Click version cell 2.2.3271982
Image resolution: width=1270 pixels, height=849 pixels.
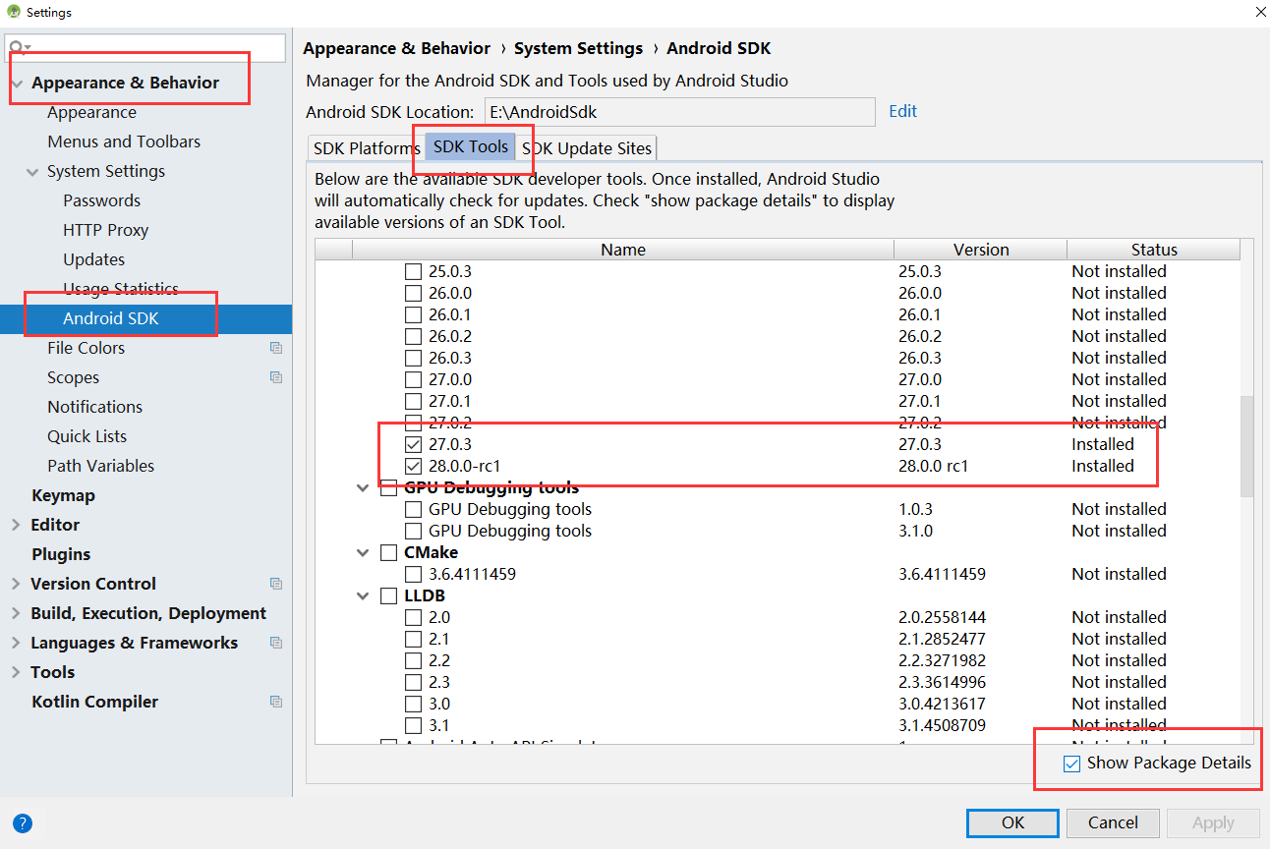[x=942, y=660]
